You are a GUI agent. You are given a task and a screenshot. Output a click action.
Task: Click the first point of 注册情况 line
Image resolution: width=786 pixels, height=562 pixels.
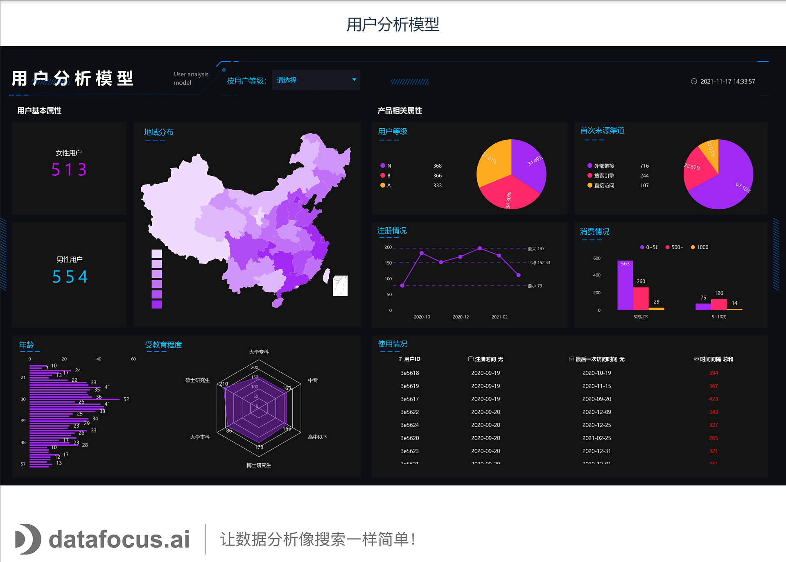(402, 286)
